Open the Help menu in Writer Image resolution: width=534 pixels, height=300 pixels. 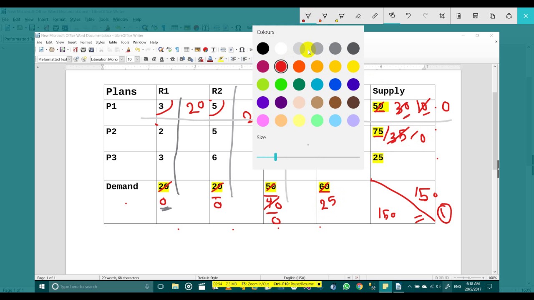(x=154, y=42)
